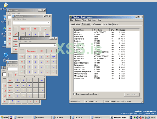Switch to the Networking tab
Image resolution: width=157 pixels, height=119 pixels.
(x=107, y=24)
